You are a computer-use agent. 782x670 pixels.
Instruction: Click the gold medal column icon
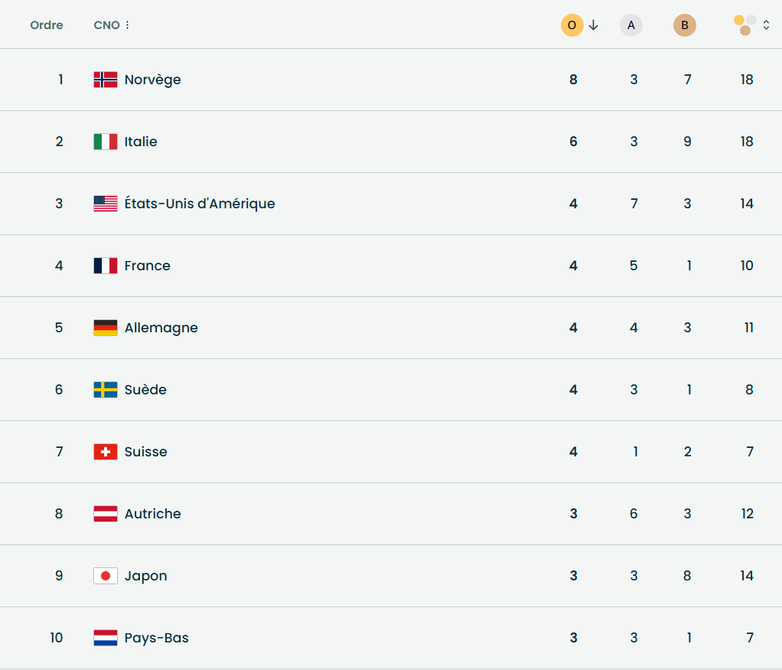coord(572,25)
